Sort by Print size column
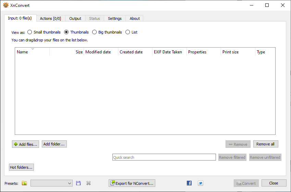Image resolution: width=291 pixels, height=192 pixels. [x=238, y=52]
